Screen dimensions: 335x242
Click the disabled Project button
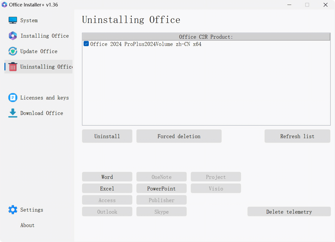point(216,177)
